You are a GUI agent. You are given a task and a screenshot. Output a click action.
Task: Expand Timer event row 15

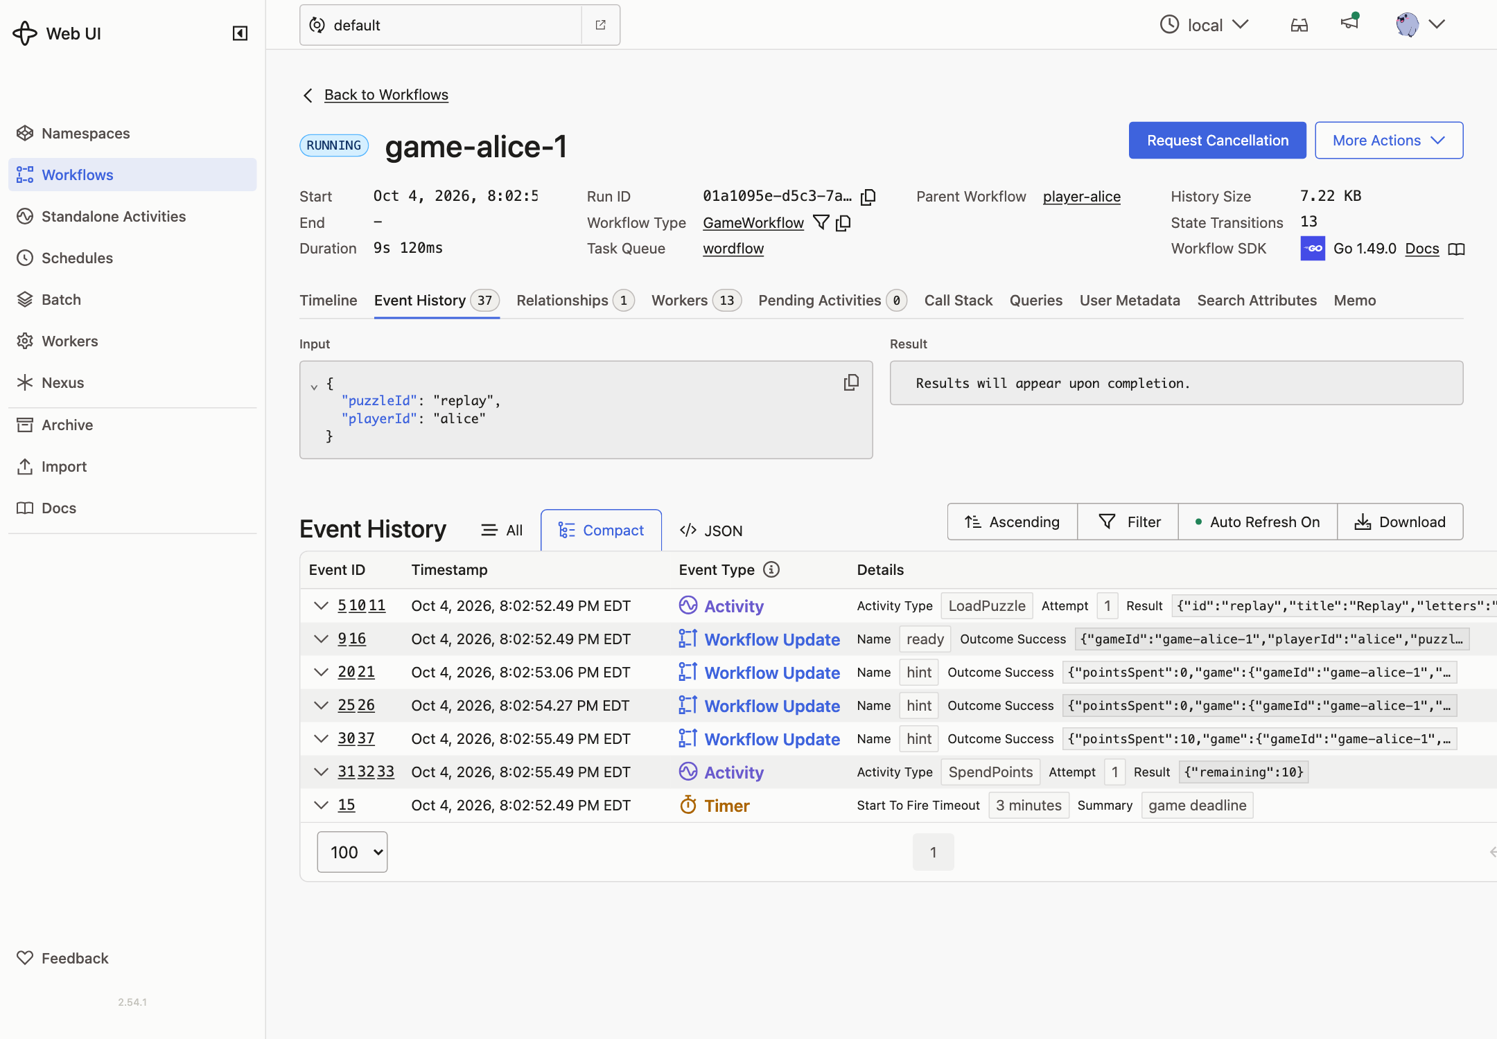[x=320, y=805]
